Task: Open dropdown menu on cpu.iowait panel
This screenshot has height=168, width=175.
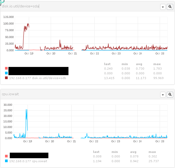Action: coord(163,95)
